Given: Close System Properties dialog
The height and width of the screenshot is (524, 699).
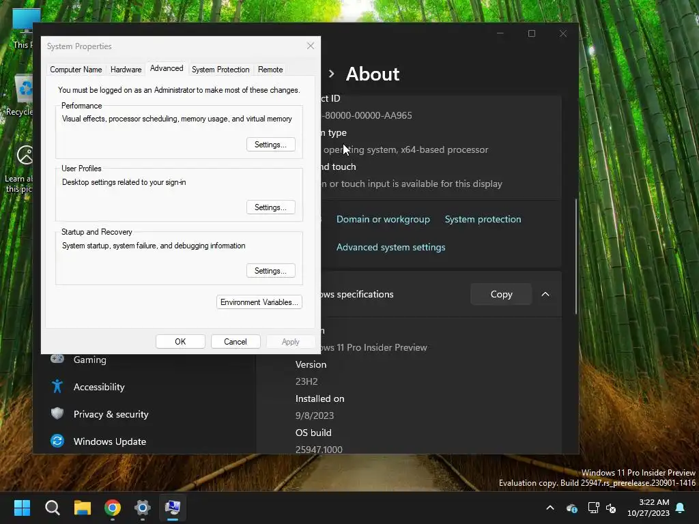Looking at the screenshot, I should point(311,46).
